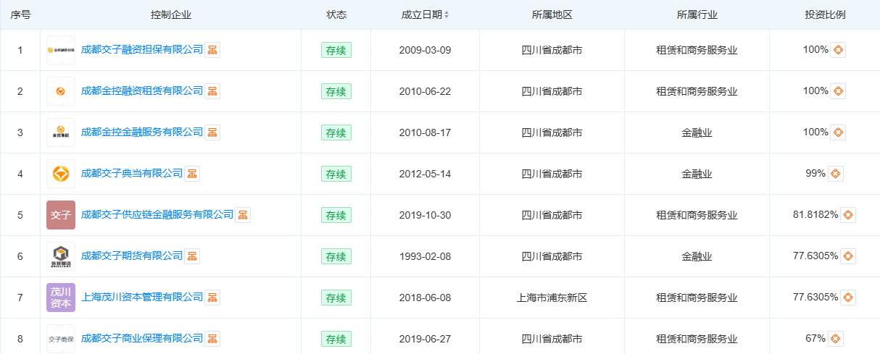Click logo of 成都金控融资租赁有限公司
The width and height of the screenshot is (880, 354).
61,91
